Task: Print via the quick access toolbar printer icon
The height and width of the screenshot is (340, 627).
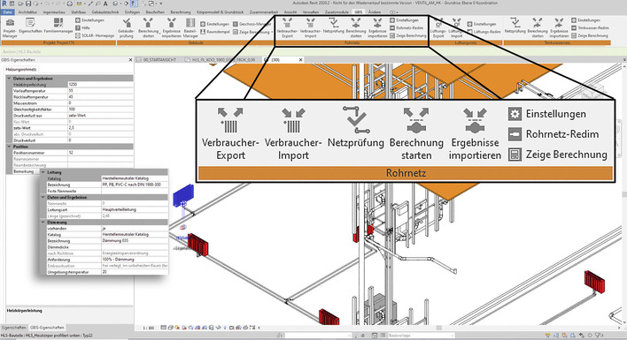Action: 70,4
